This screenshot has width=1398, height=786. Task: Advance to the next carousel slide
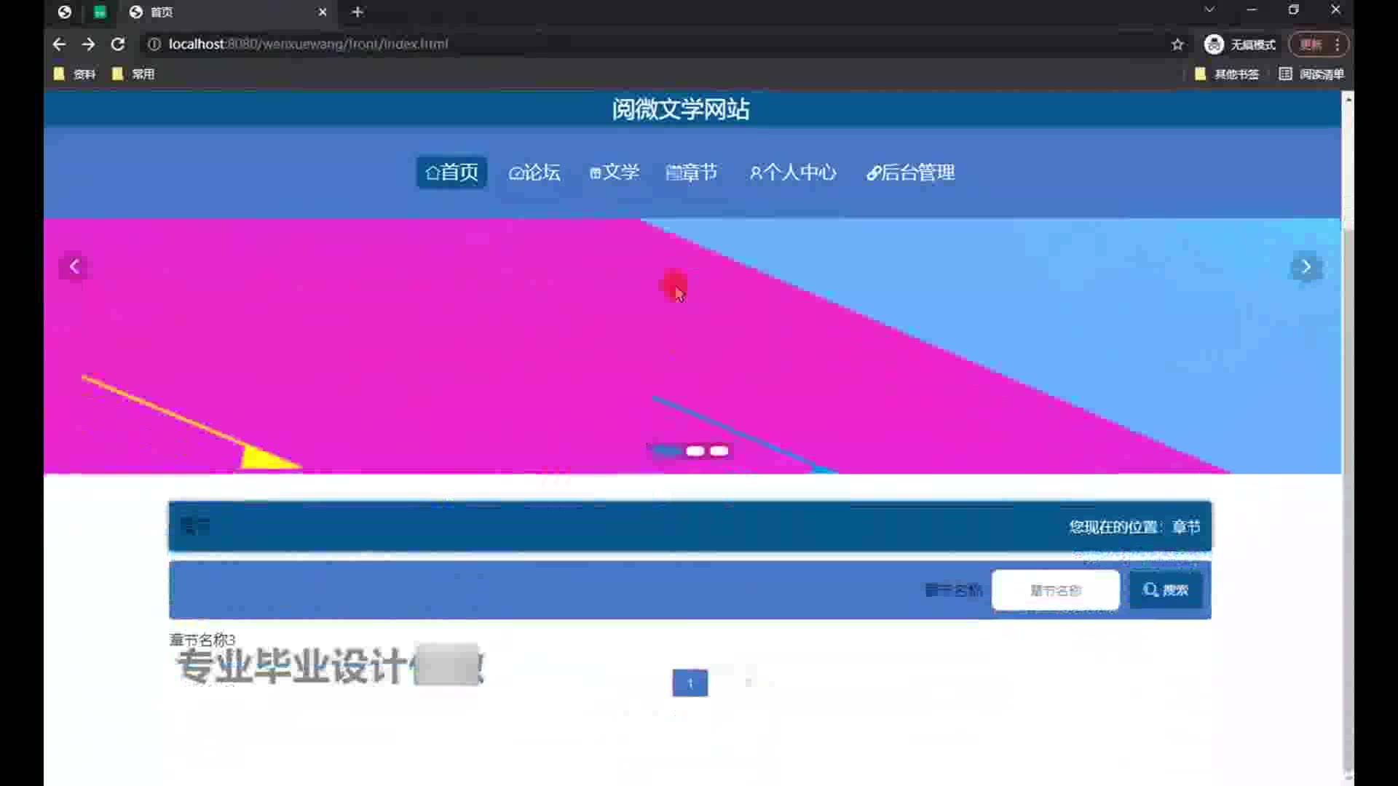tap(1306, 267)
